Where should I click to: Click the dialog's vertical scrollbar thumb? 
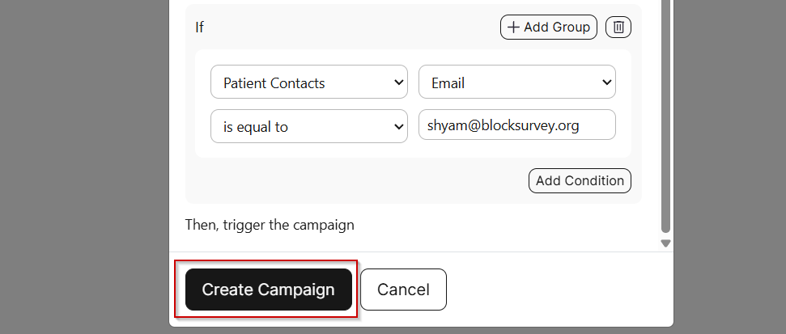[x=665, y=115]
